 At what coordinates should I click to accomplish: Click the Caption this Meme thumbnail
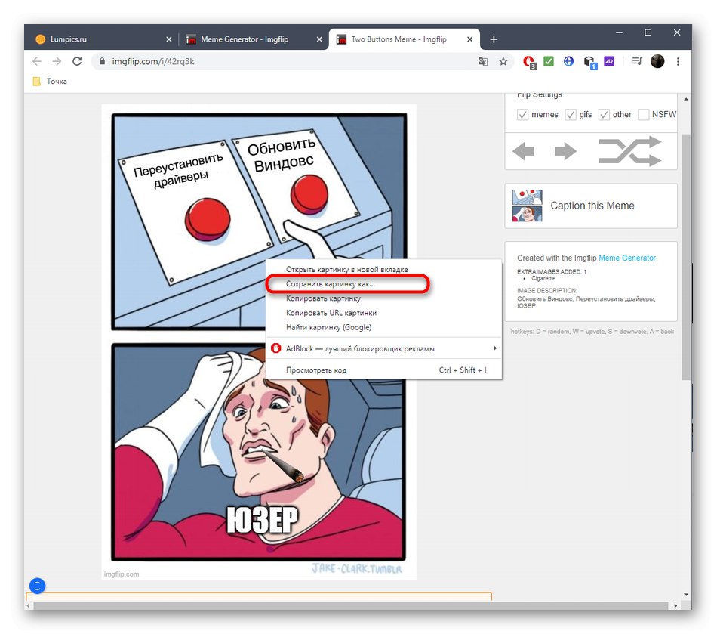pyautogui.click(x=528, y=206)
